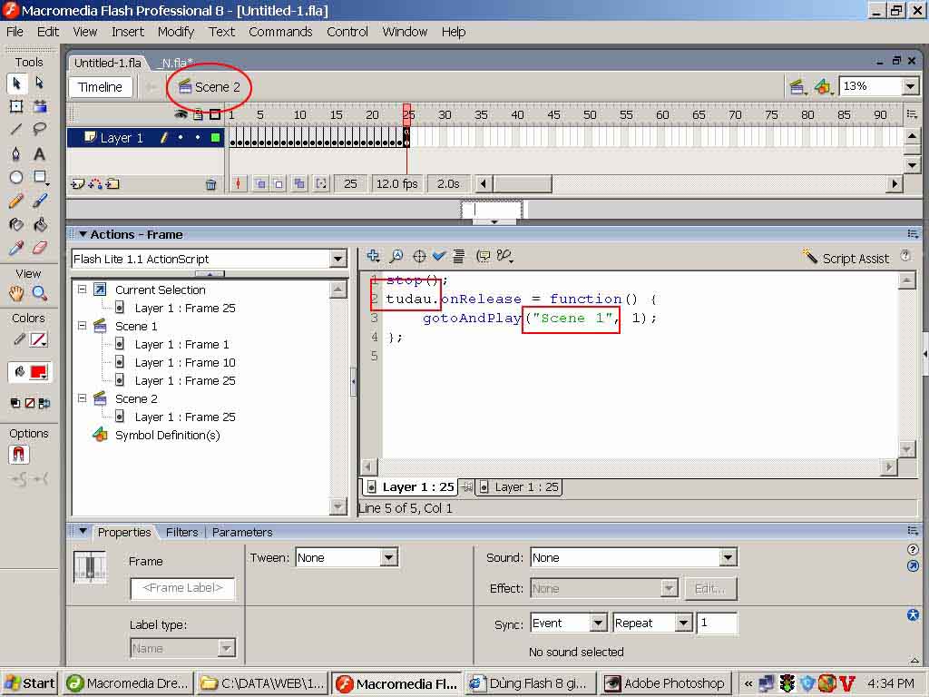
Task: Select the Free Transform tool
Action: (16, 107)
